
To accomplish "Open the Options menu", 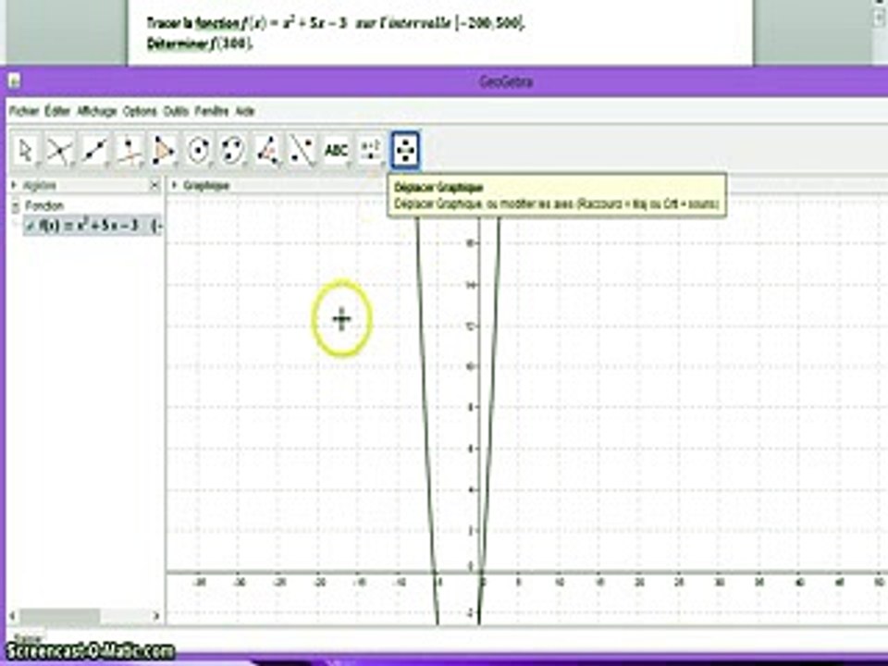I will tap(140, 111).
